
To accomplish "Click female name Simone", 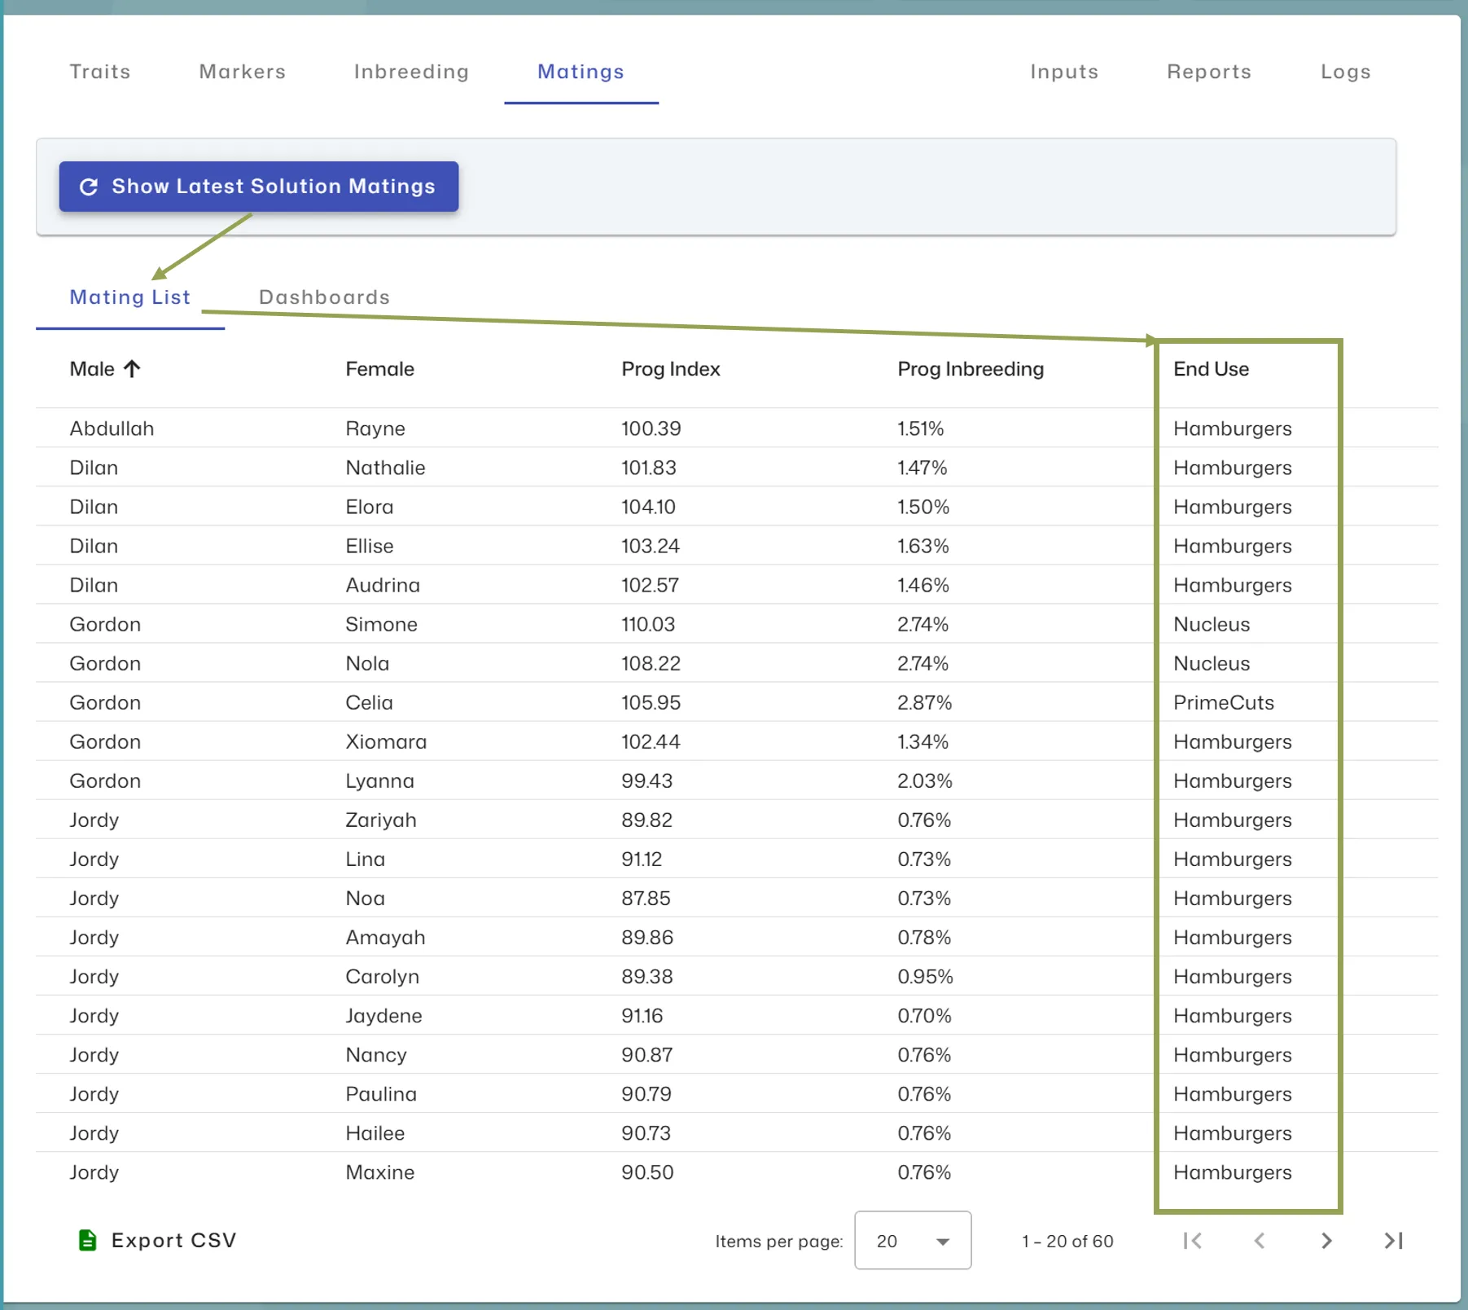I will tap(381, 624).
